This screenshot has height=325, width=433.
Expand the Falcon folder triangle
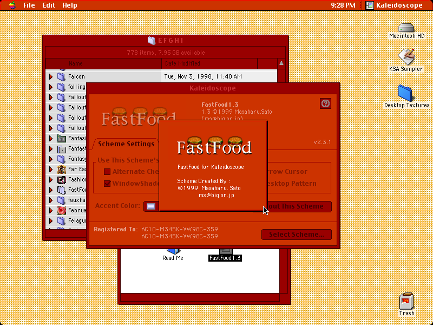pyautogui.click(x=51, y=76)
